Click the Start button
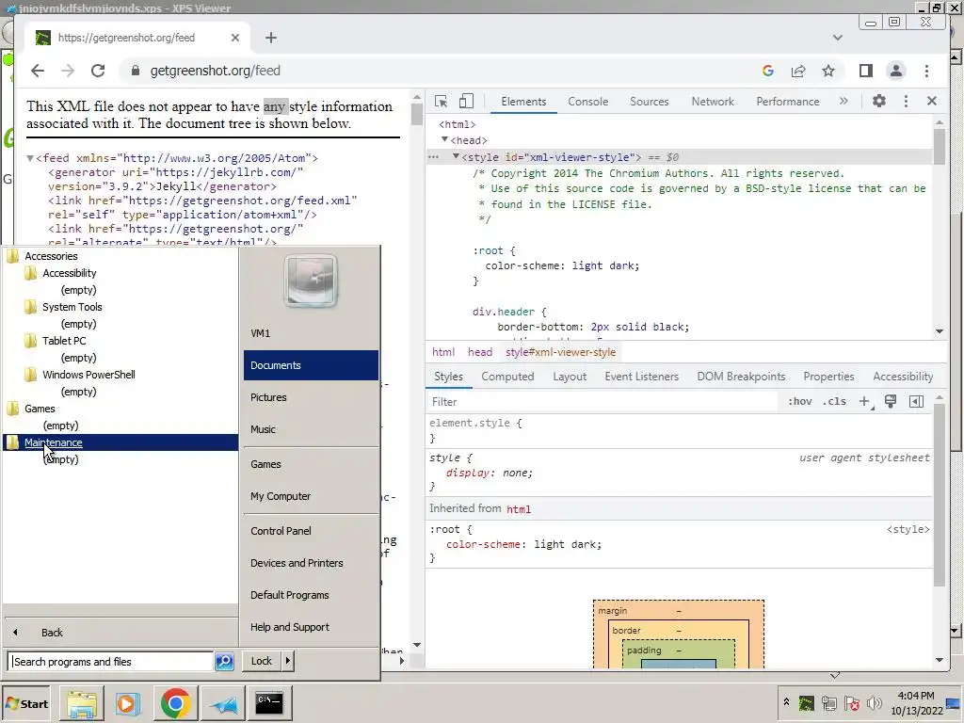The height and width of the screenshot is (723, 964). point(27,704)
